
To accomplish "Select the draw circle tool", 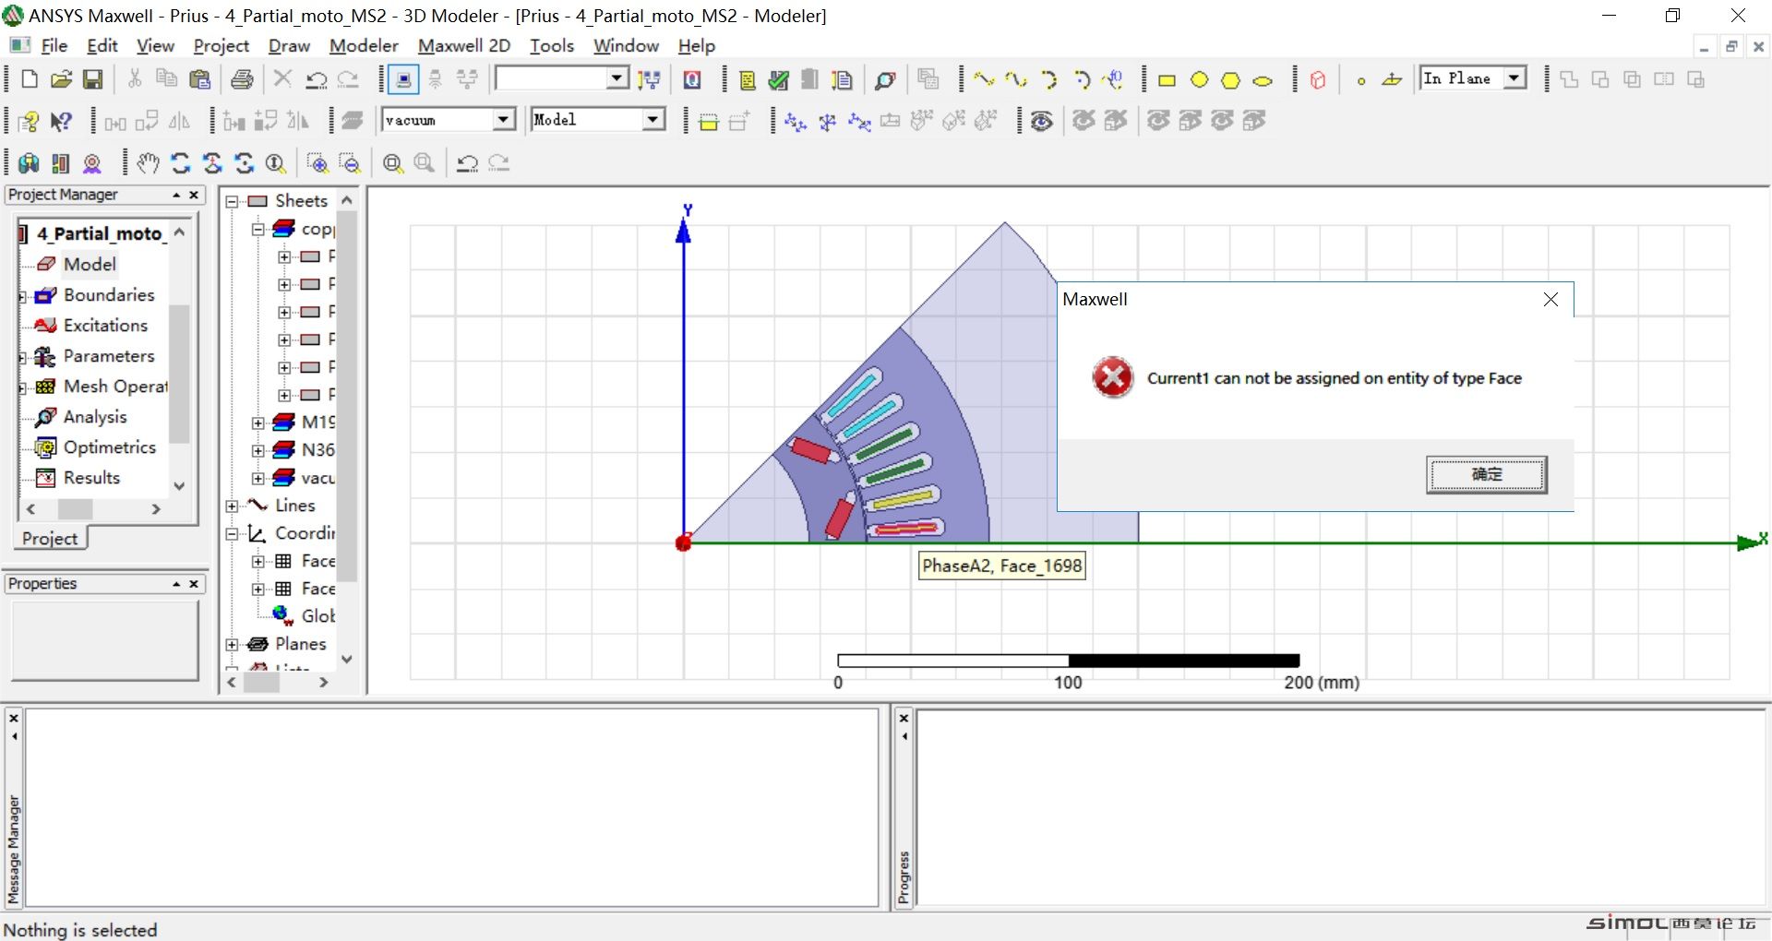I will click(x=1199, y=80).
